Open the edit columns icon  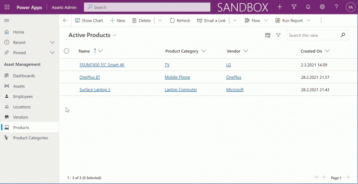[268, 35]
